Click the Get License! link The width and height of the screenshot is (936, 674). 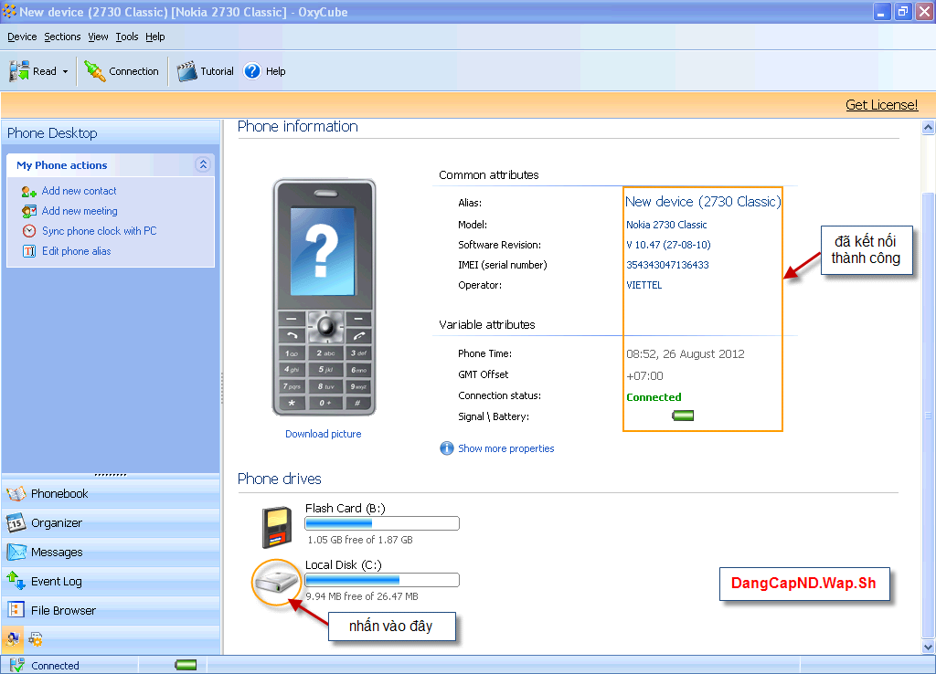click(881, 105)
